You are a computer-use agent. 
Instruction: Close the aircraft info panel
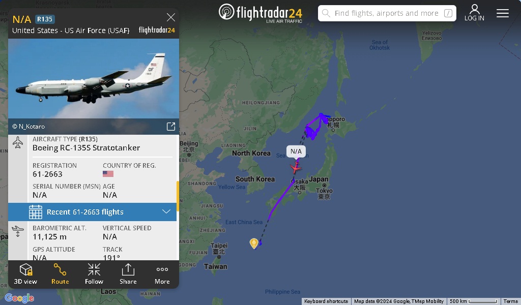[x=171, y=17]
